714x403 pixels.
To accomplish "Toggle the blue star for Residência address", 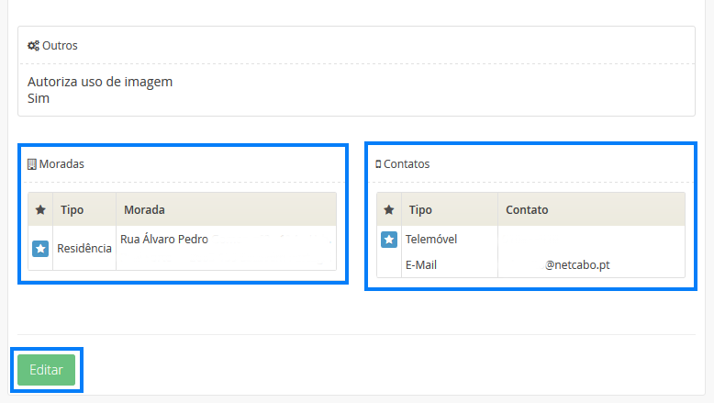I will [x=40, y=248].
